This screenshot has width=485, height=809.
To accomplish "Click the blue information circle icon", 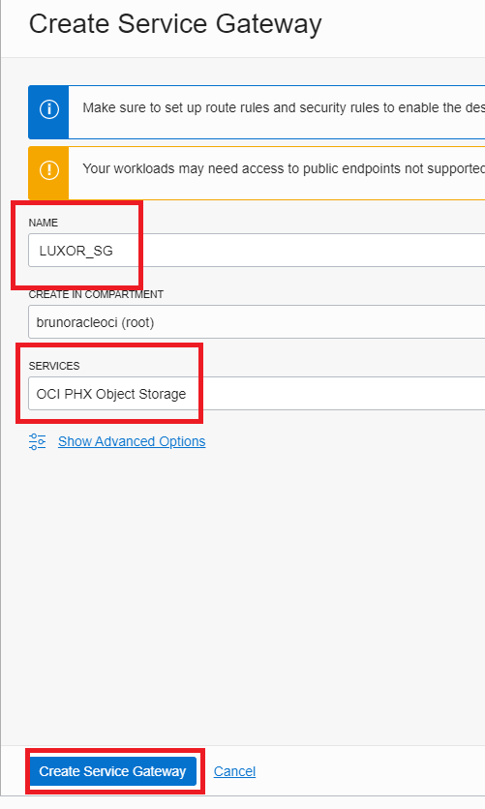I will tap(49, 109).
